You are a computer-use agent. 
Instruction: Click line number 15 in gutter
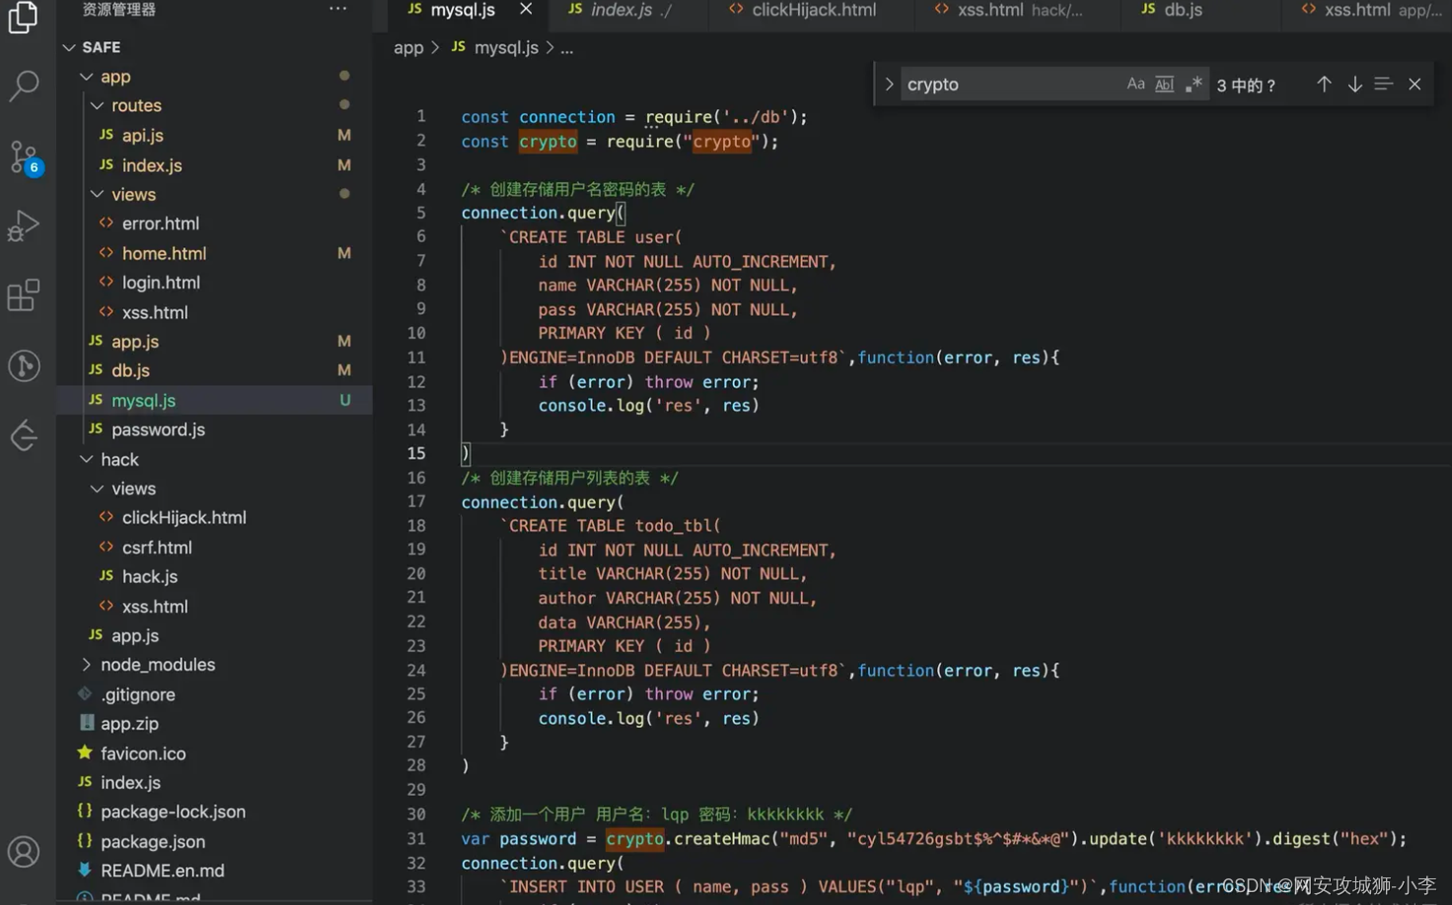[x=416, y=453]
